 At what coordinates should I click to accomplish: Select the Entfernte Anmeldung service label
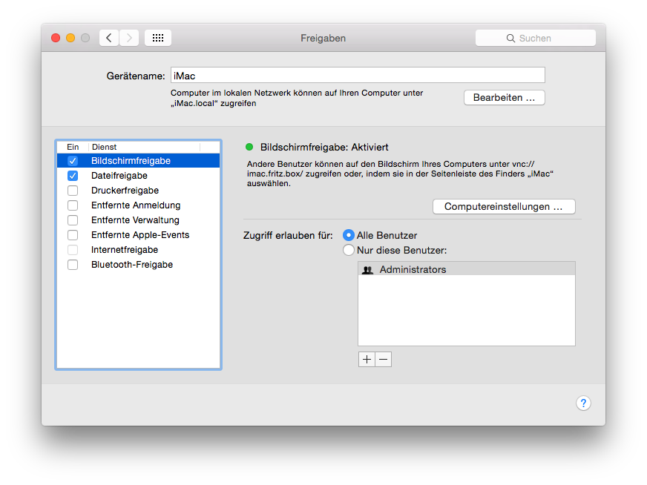coord(136,205)
